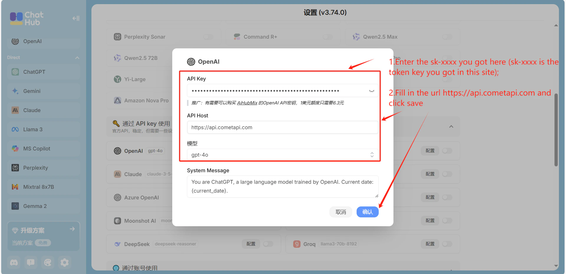Open Gemma 2 in the sidebar
The height and width of the screenshot is (274, 566).
tap(44, 206)
